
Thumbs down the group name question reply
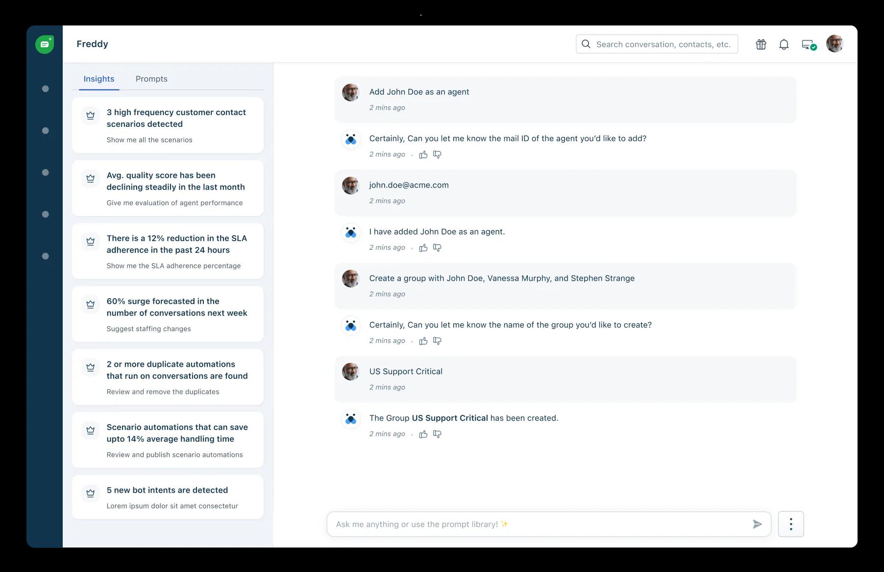[437, 341]
